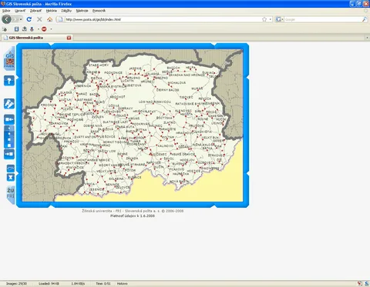This screenshot has height=287, width=370.
Task: Select the binoculars search tool
Action: coord(9,104)
